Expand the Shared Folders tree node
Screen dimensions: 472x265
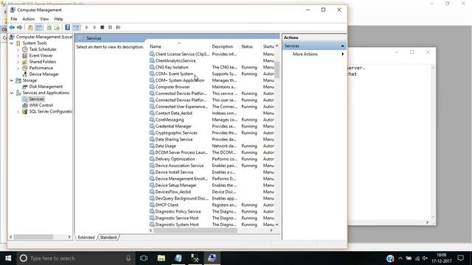[18, 62]
